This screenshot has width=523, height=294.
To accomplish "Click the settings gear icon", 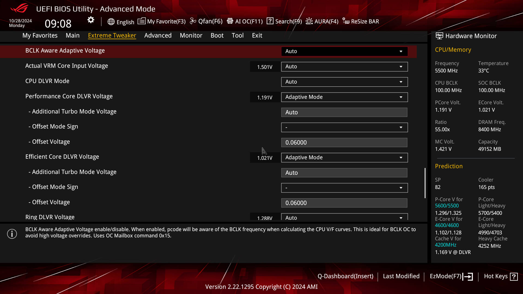I will 91,20.
